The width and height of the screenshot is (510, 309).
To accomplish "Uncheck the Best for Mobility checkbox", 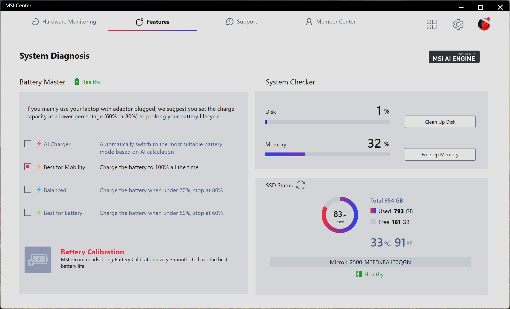I will pos(28,167).
